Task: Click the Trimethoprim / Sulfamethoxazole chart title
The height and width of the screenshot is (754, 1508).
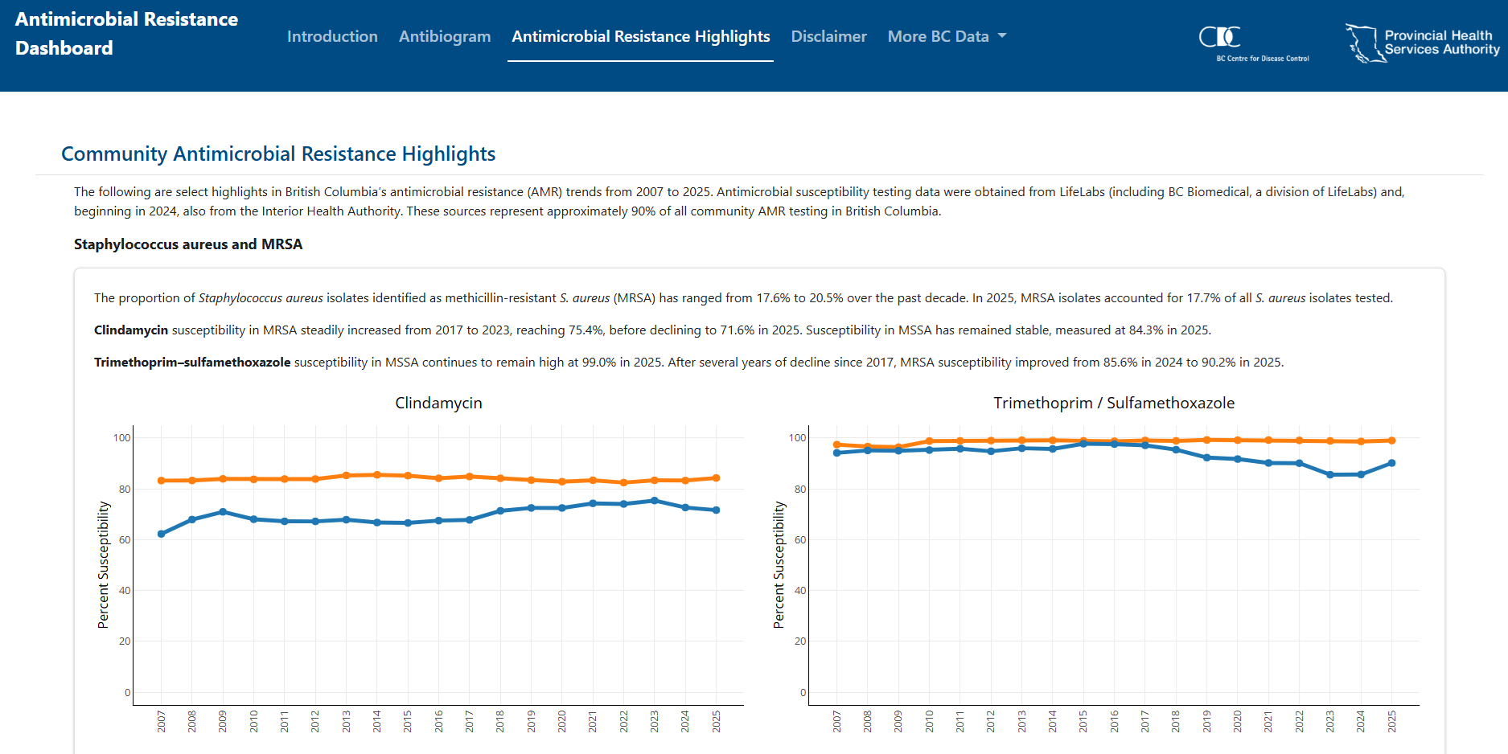Action: (1114, 403)
